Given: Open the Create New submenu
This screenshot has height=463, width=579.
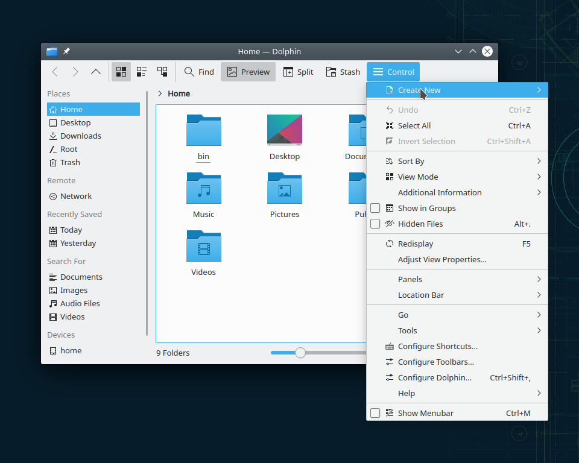Looking at the screenshot, I should 457,90.
